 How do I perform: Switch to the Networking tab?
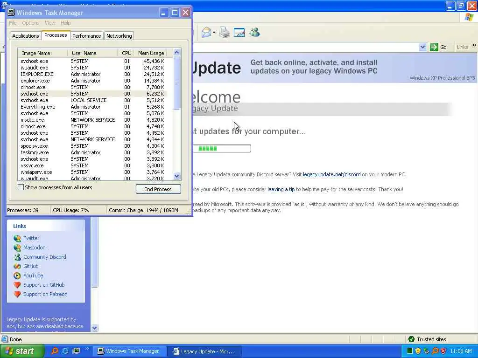coord(119,36)
